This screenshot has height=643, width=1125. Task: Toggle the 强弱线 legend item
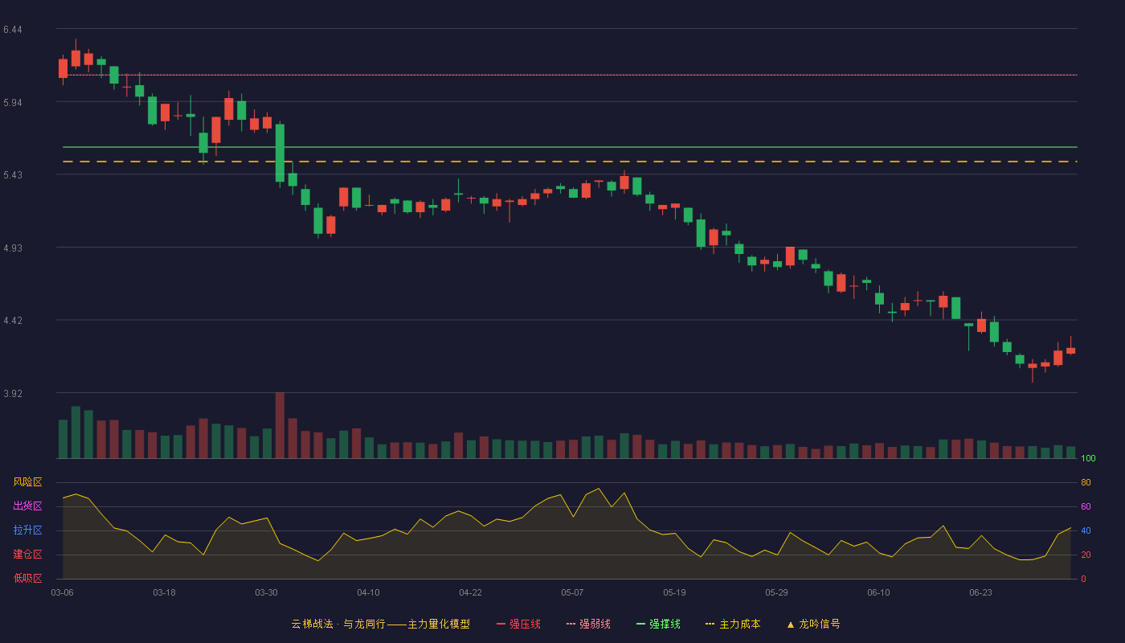[588, 624]
